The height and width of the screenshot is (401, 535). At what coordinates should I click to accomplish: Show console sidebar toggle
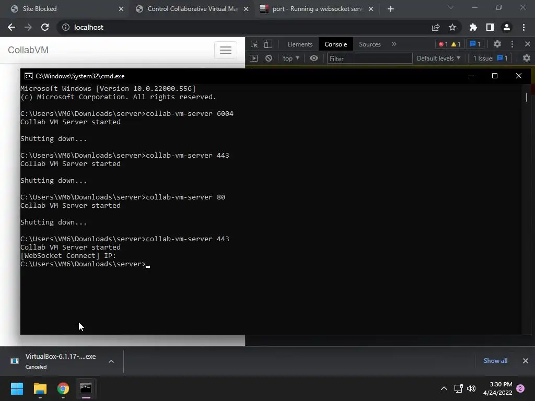click(x=254, y=58)
